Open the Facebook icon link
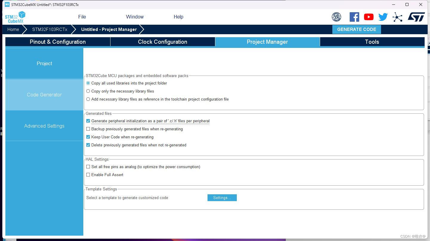 (x=354, y=17)
